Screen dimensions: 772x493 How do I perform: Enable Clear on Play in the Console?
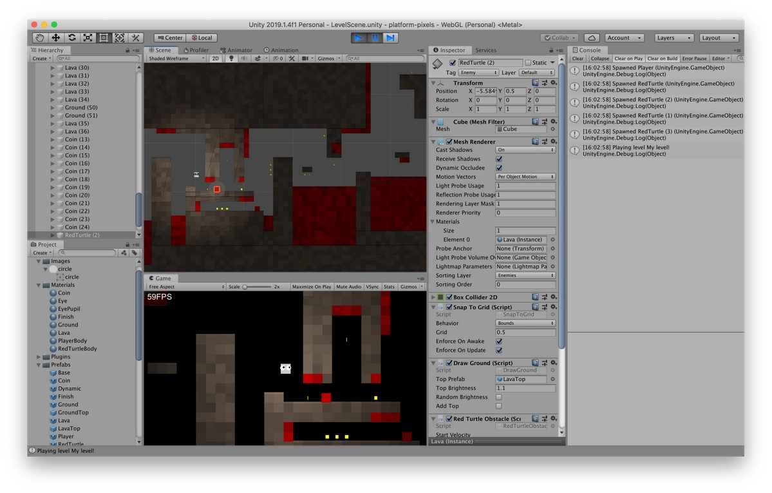628,58
